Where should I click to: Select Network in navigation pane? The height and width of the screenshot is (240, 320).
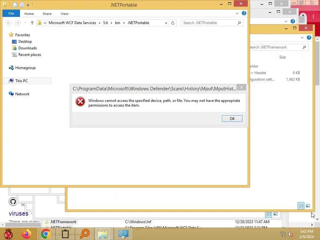[22, 94]
